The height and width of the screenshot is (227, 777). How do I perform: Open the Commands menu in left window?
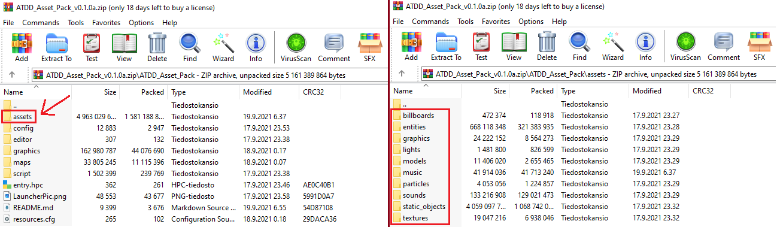pos(41,22)
